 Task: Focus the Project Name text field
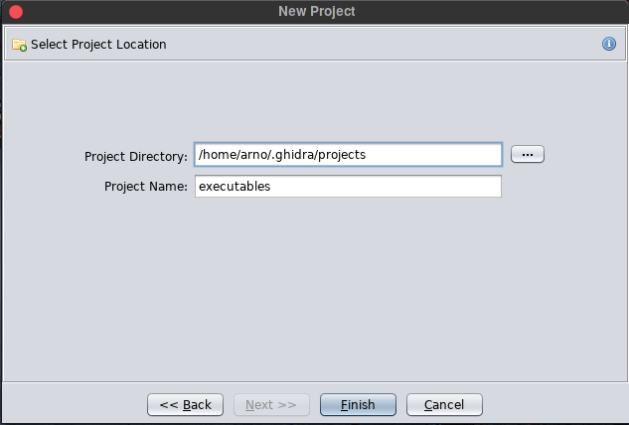[x=348, y=186]
